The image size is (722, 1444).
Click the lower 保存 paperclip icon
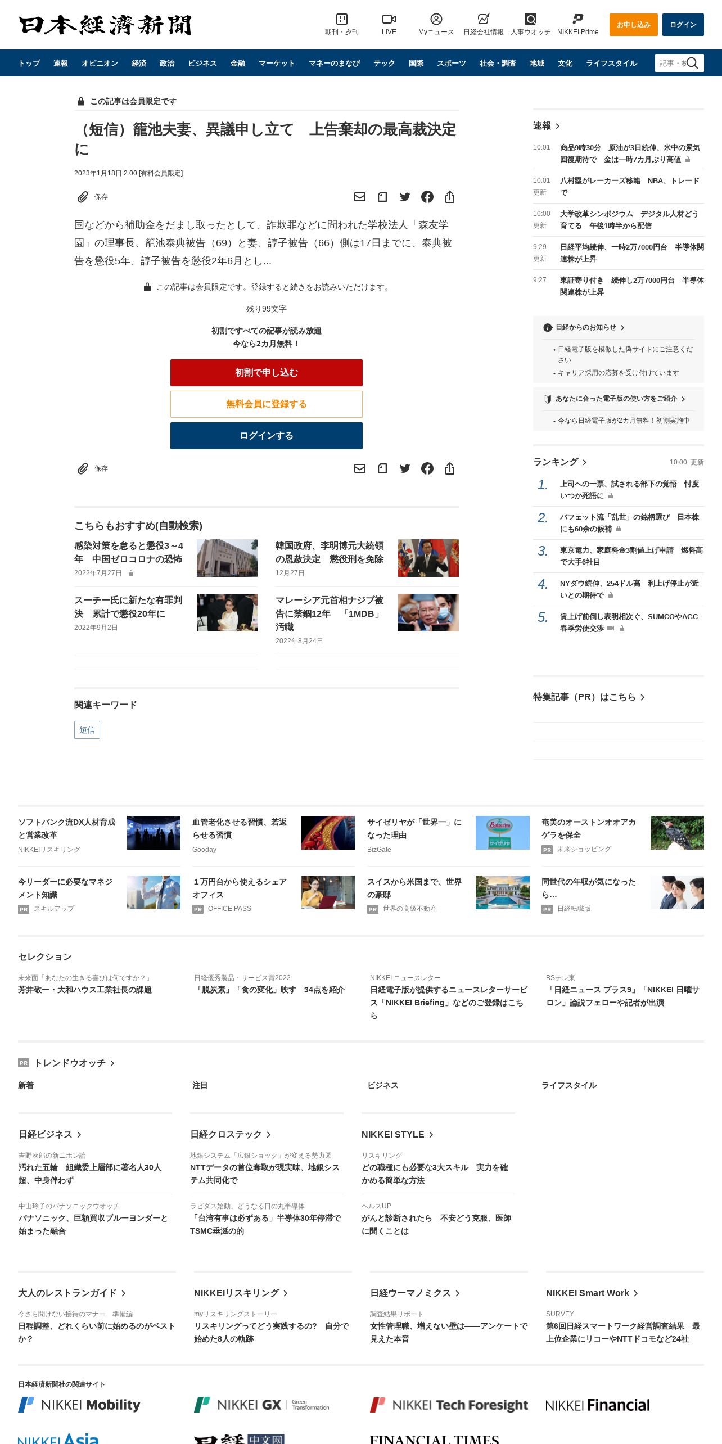click(83, 468)
